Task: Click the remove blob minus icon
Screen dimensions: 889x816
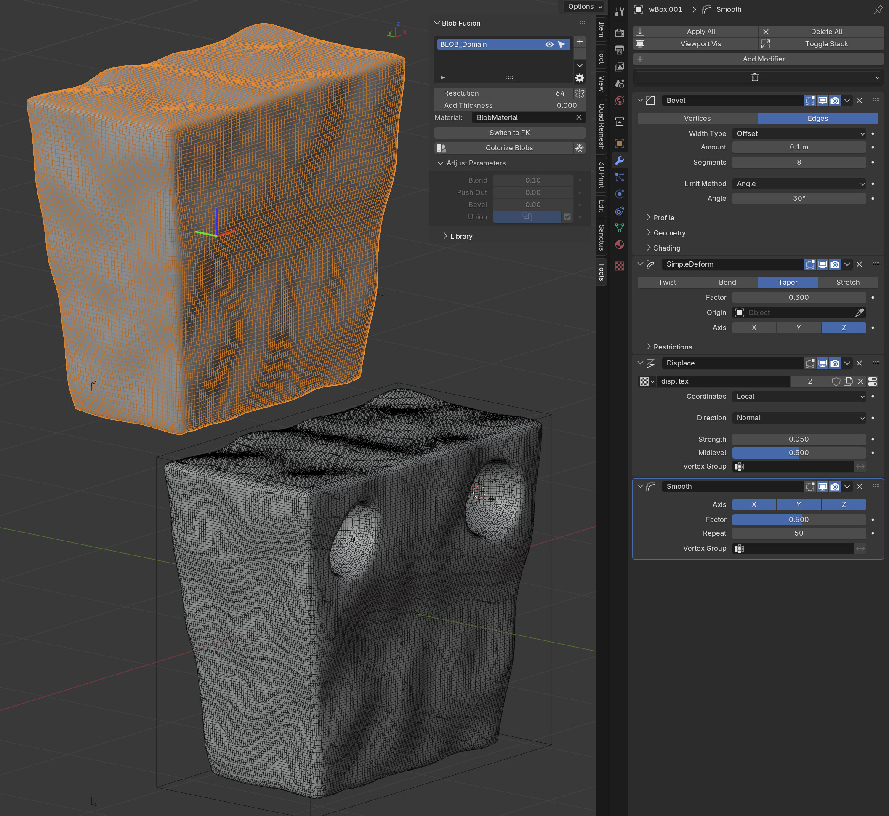Action: click(x=580, y=53)
